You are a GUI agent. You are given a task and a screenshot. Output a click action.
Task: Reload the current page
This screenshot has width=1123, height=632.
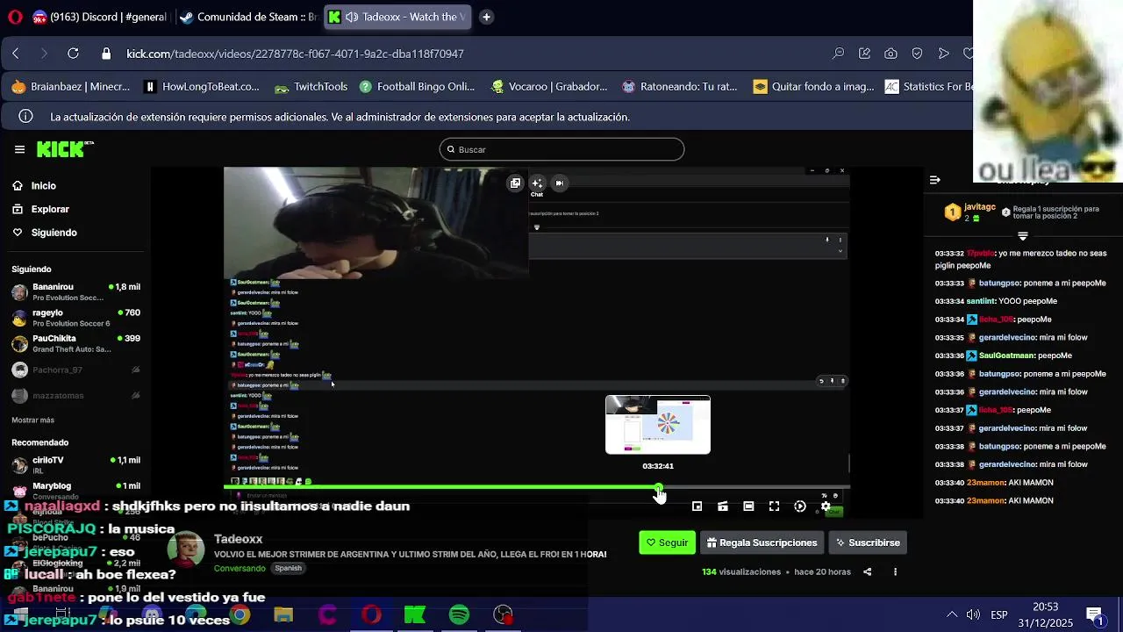73,54
